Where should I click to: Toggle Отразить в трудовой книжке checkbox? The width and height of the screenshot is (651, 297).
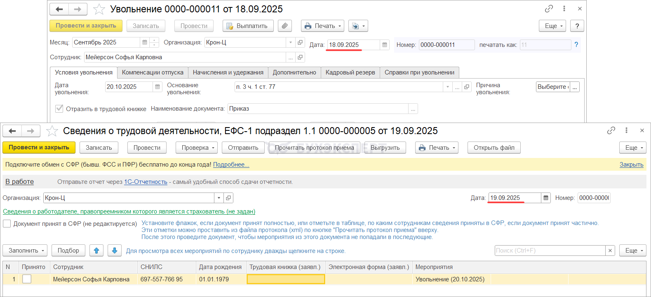(x=59, y=109)
